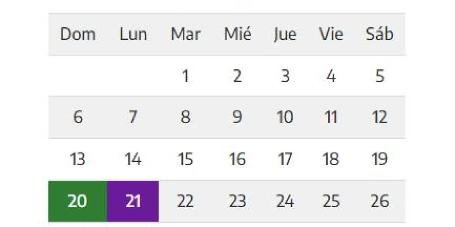Screen dimensions: 455x227
Task: Pick day 12 on the calendar
Action: 380,117
